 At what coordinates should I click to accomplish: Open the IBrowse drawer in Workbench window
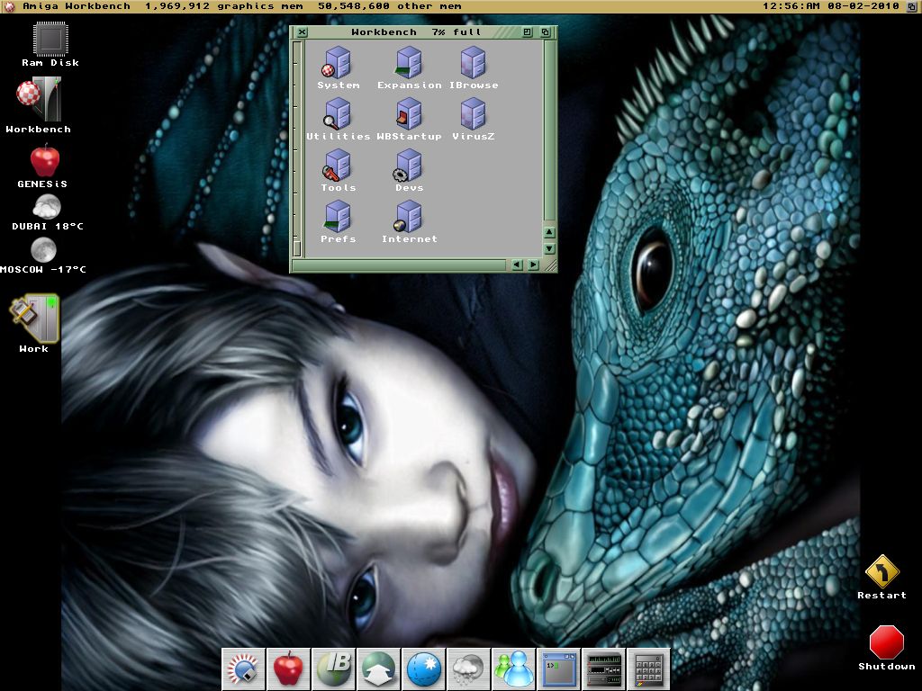tap(474, 62)
